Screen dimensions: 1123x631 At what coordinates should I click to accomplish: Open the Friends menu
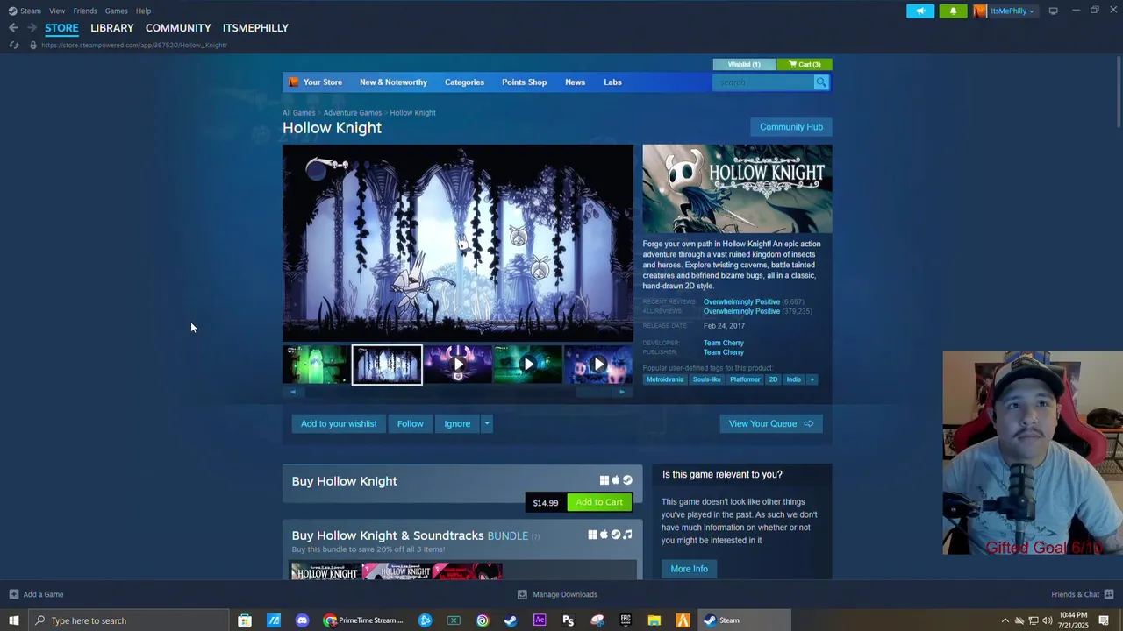(x=85, y=11)
